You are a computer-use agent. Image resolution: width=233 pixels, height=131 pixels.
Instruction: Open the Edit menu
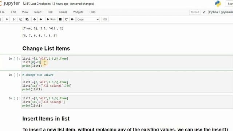13,12
